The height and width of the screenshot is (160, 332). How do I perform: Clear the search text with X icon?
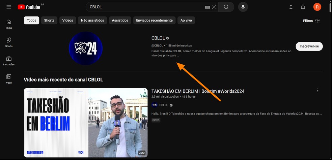[214, 7]
